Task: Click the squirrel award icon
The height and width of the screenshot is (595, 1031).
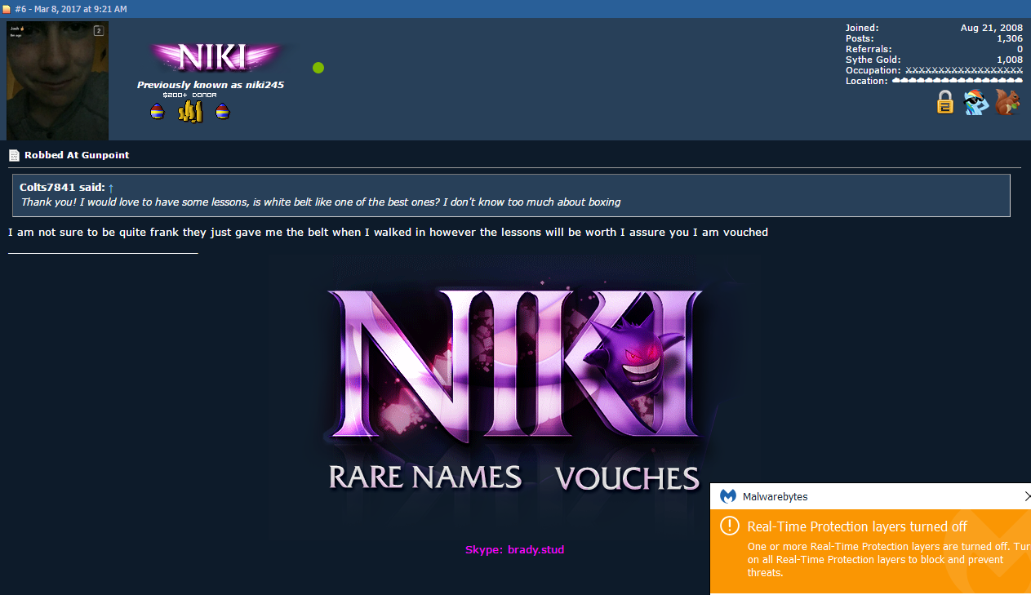Action: coord(1008,102)
